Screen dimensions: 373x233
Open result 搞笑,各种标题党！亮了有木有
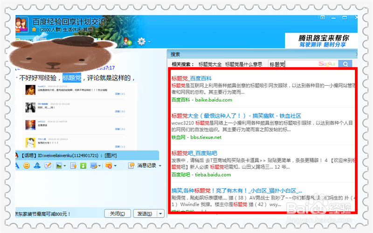tap(237, 191)
